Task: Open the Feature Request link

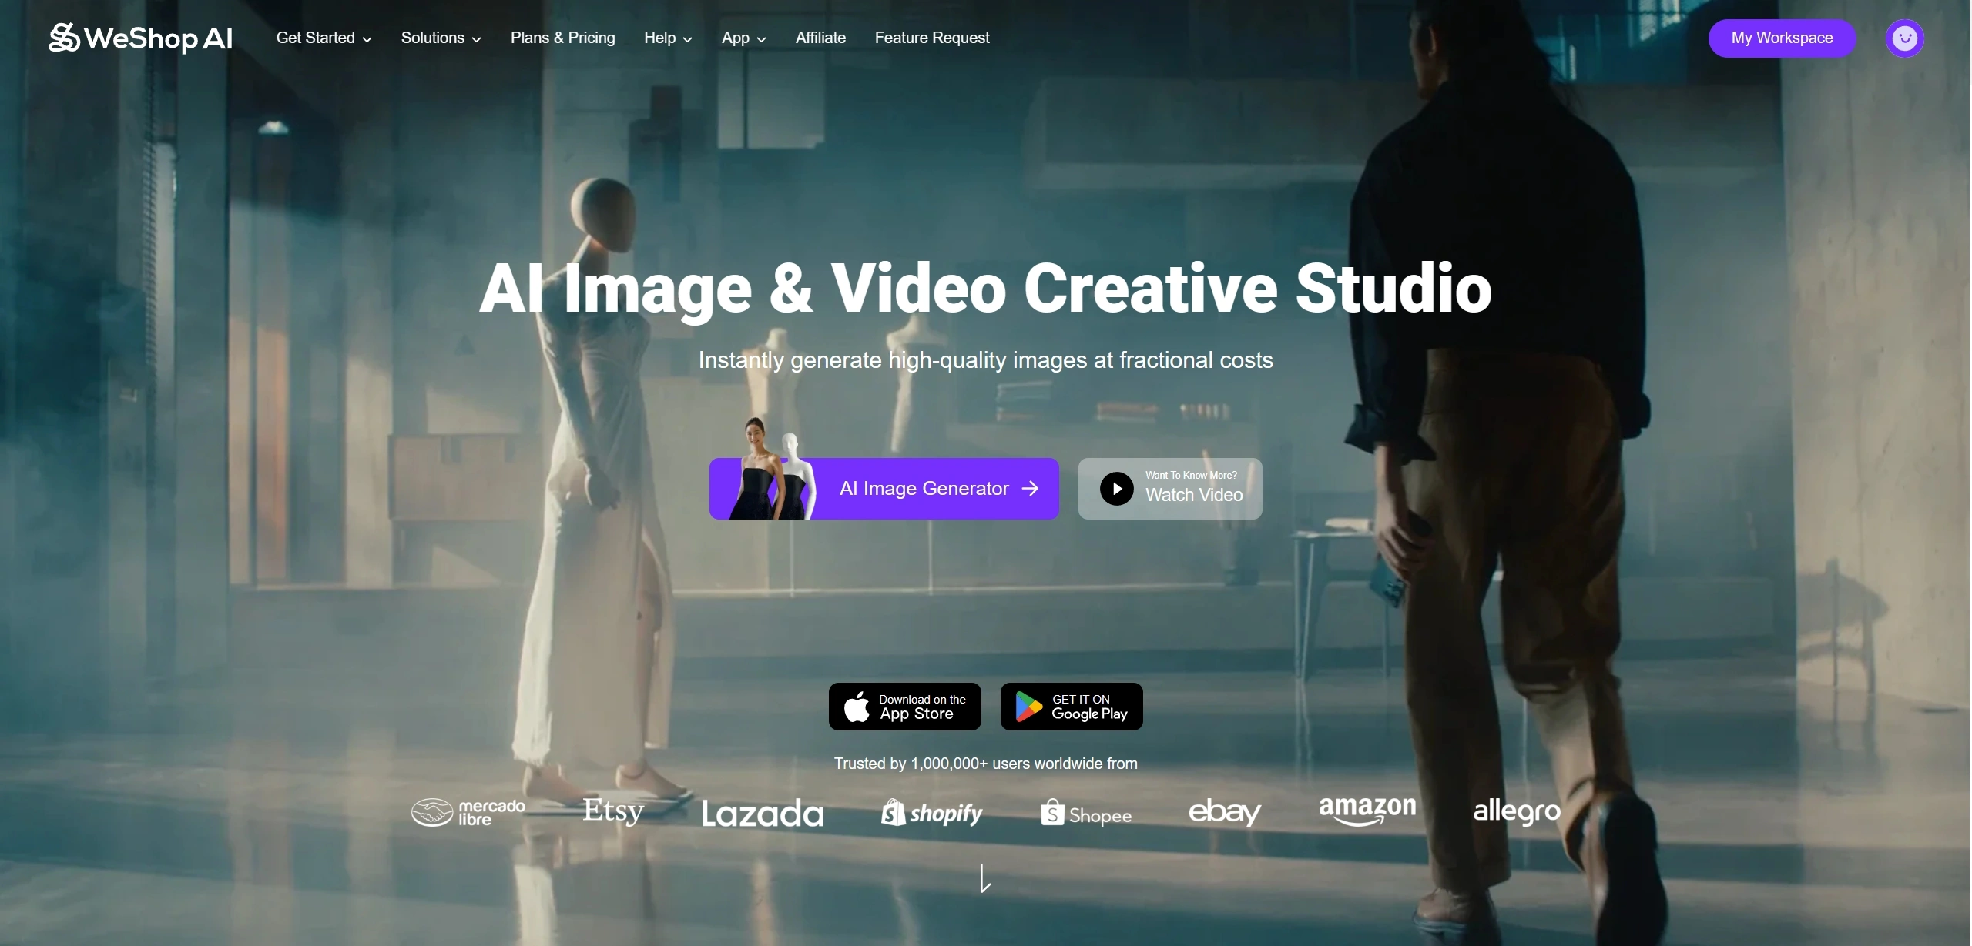Action: pos(931,38)
